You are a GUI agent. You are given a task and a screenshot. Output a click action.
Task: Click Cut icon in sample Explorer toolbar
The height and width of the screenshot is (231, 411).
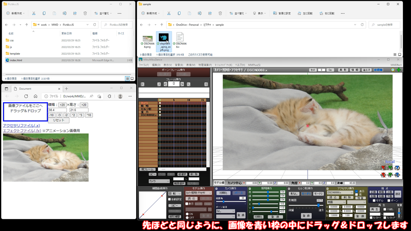(x=169, y=13)
